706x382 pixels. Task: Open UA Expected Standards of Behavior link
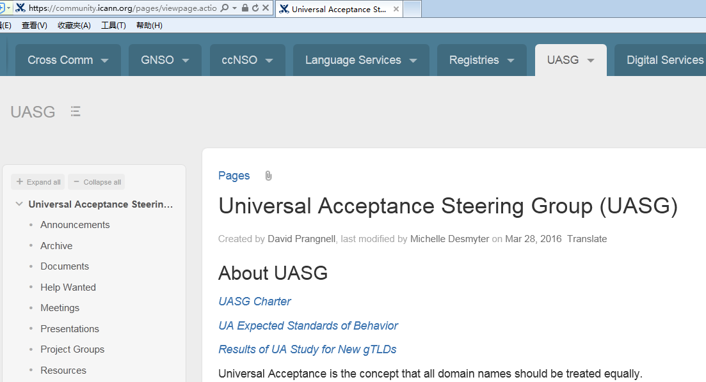[x=309, y=326]
